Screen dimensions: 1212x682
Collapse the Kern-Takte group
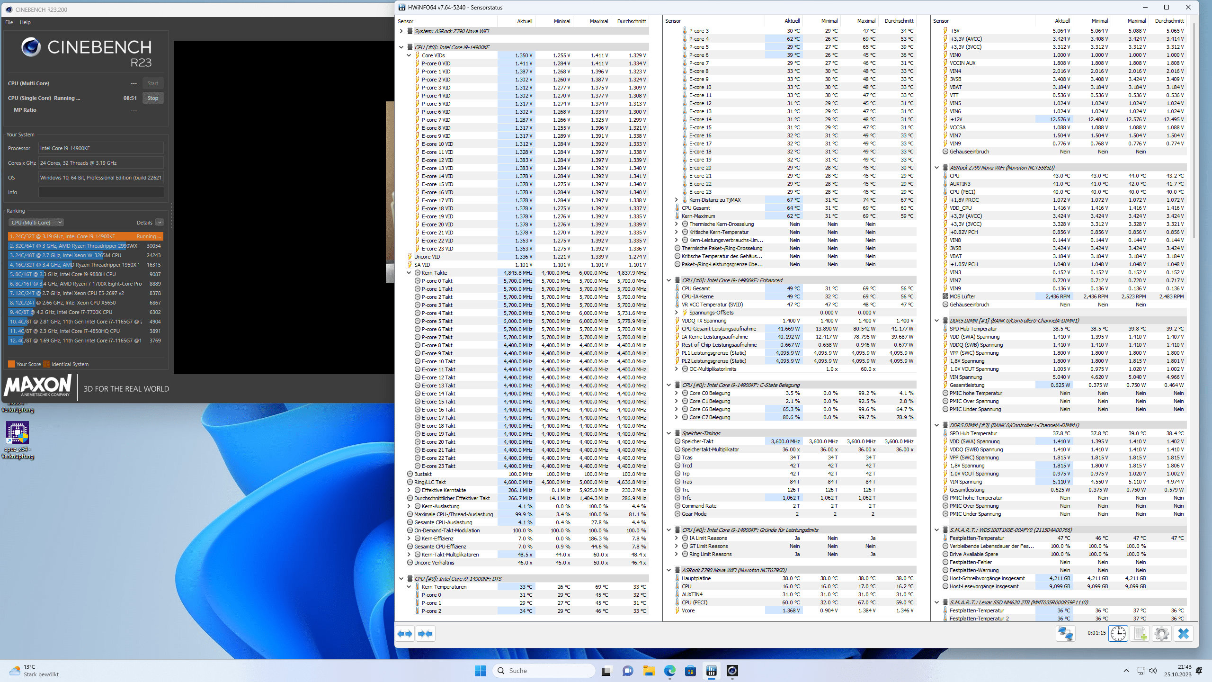point(409,273)
